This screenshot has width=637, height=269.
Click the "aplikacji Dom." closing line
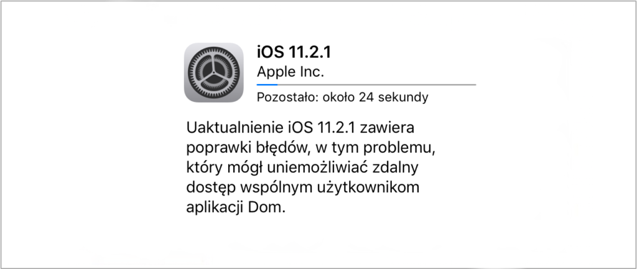pos(236,207)
